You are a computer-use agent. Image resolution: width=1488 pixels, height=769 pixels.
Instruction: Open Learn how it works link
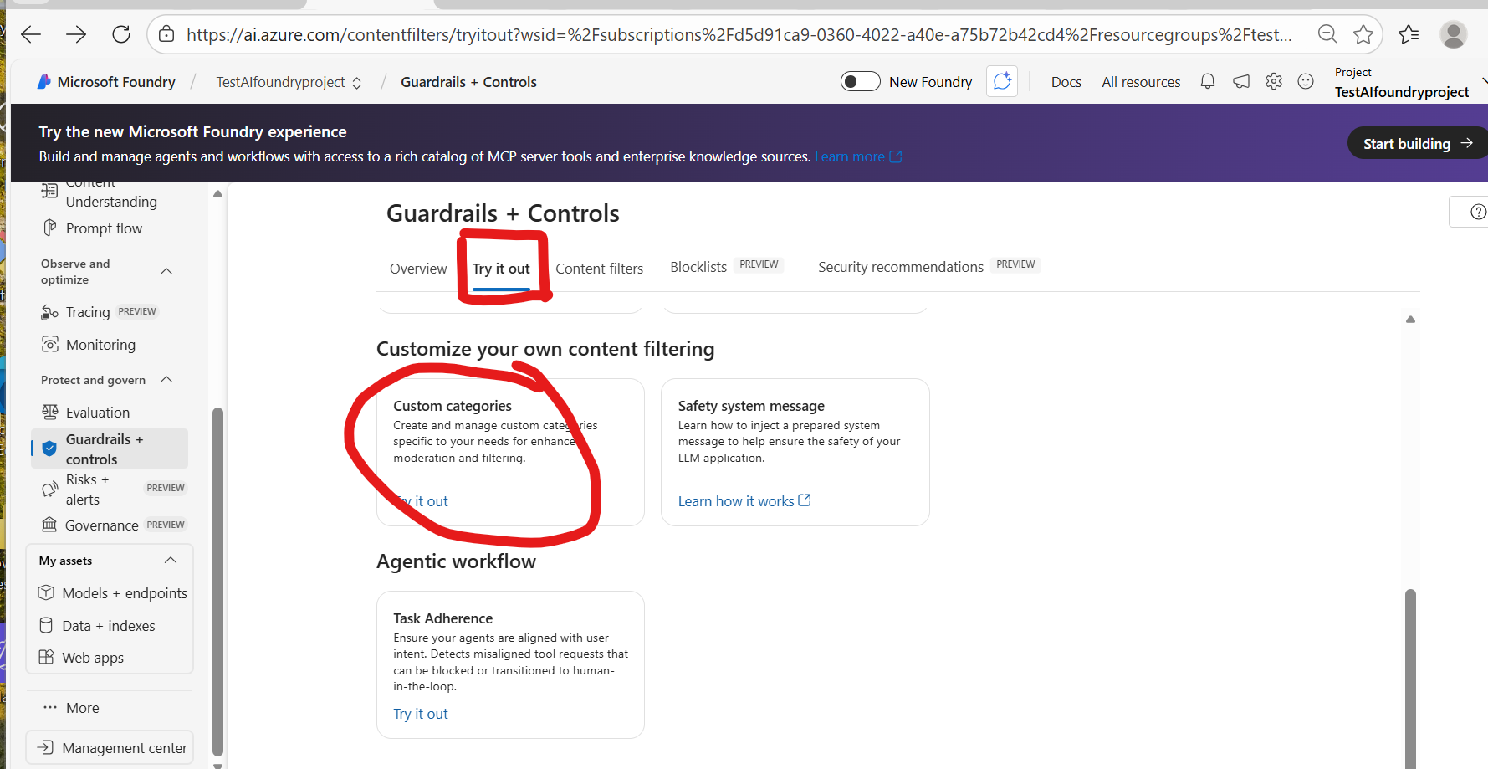coord(744,501)
